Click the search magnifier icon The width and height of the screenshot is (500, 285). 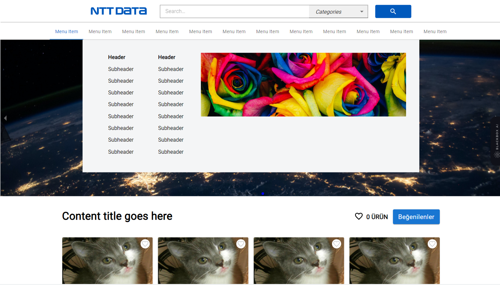(393, 11)
